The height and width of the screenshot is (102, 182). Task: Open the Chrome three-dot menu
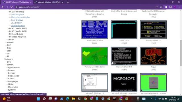[x=179, y=7]
